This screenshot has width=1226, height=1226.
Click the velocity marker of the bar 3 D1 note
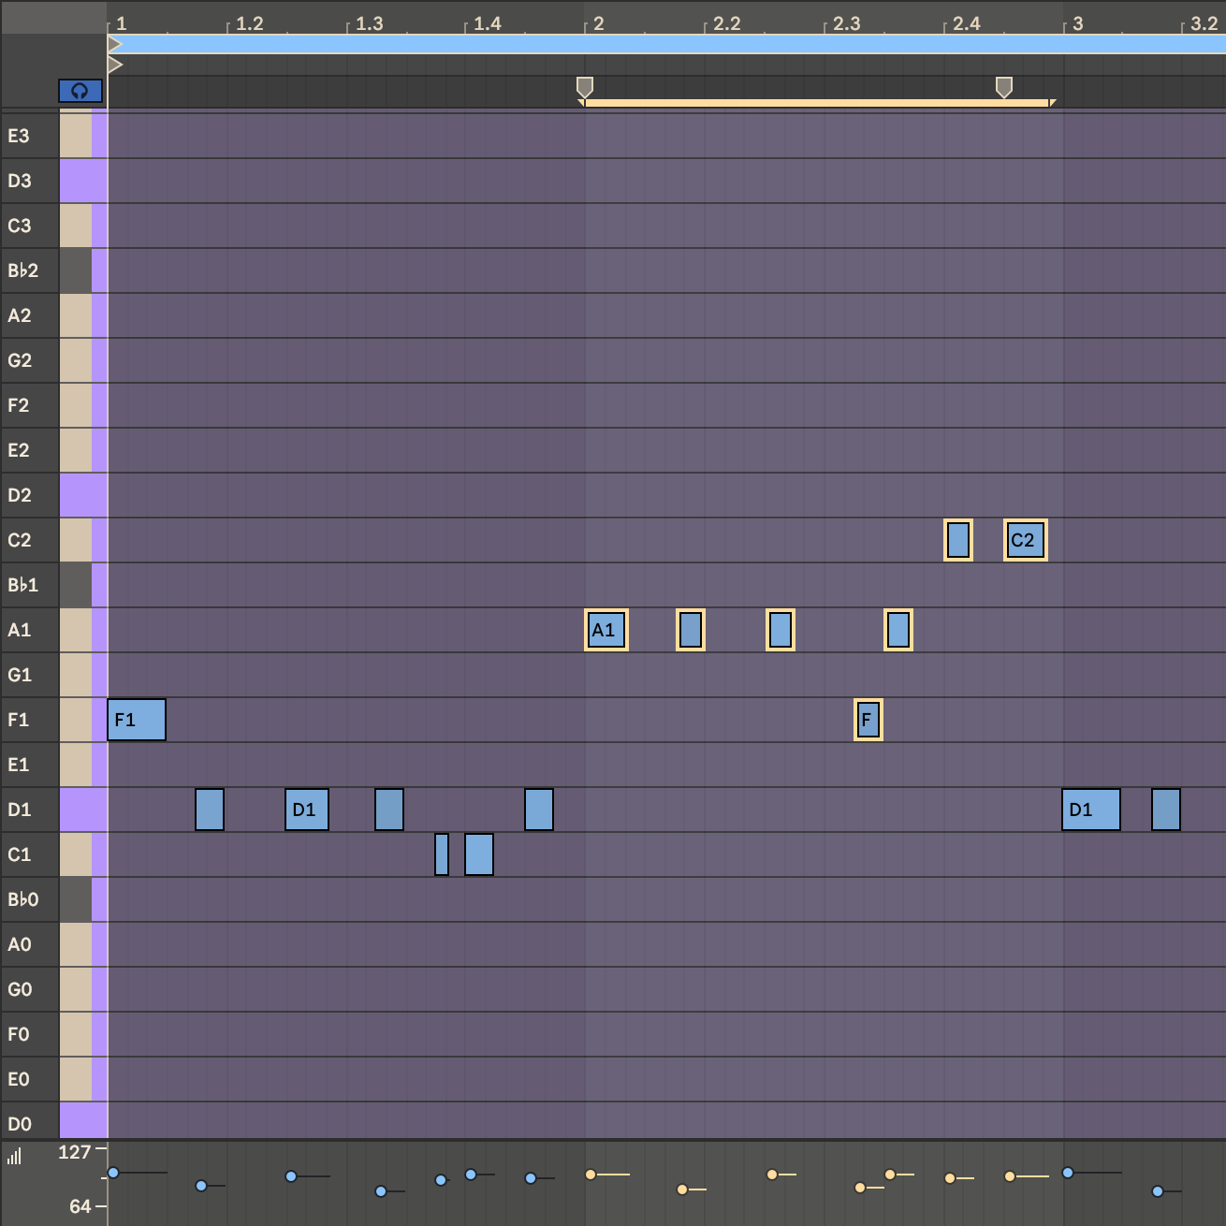point(1068,1173)
